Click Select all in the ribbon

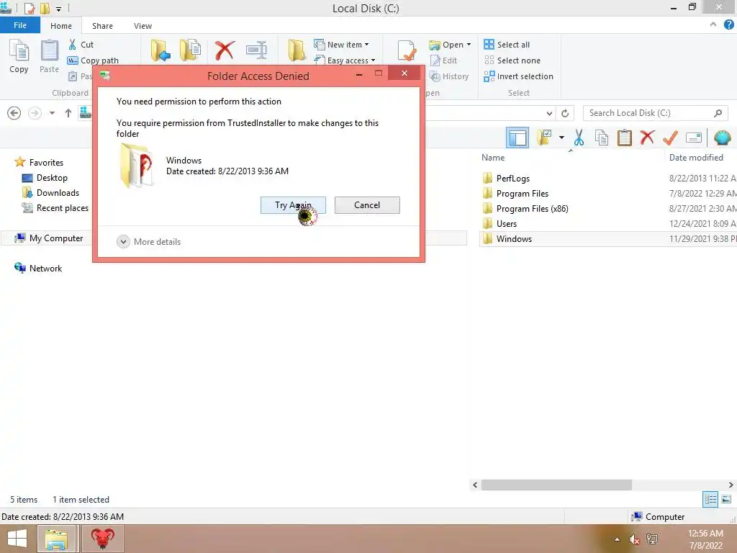[x=507, y=45]
